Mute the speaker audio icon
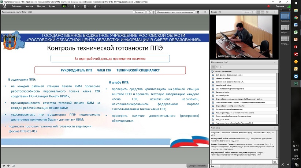Image resolution: width=301 pixels, height=168 pixels. click(64, 6)
